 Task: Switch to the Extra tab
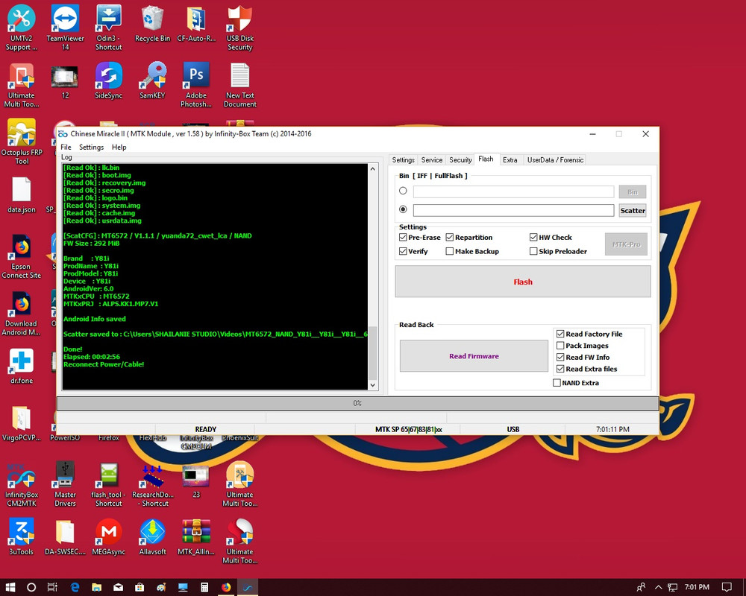click(510, 160)
